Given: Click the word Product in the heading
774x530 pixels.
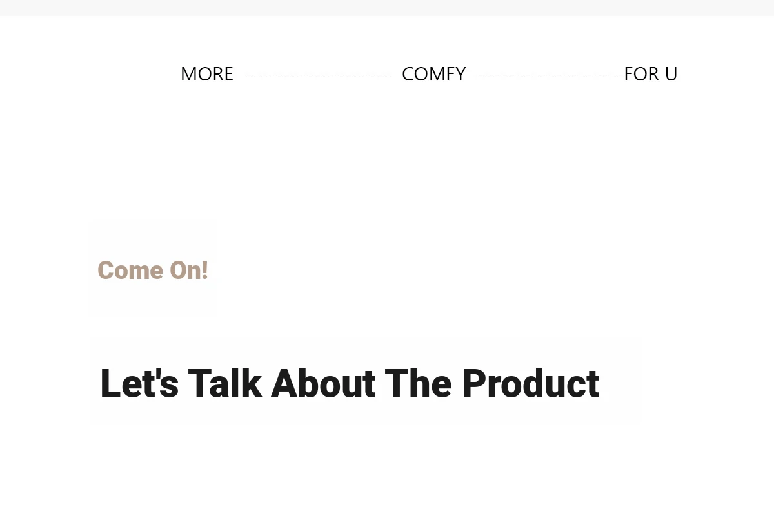Looking at the screenshot, I should (x=531, y=384).
